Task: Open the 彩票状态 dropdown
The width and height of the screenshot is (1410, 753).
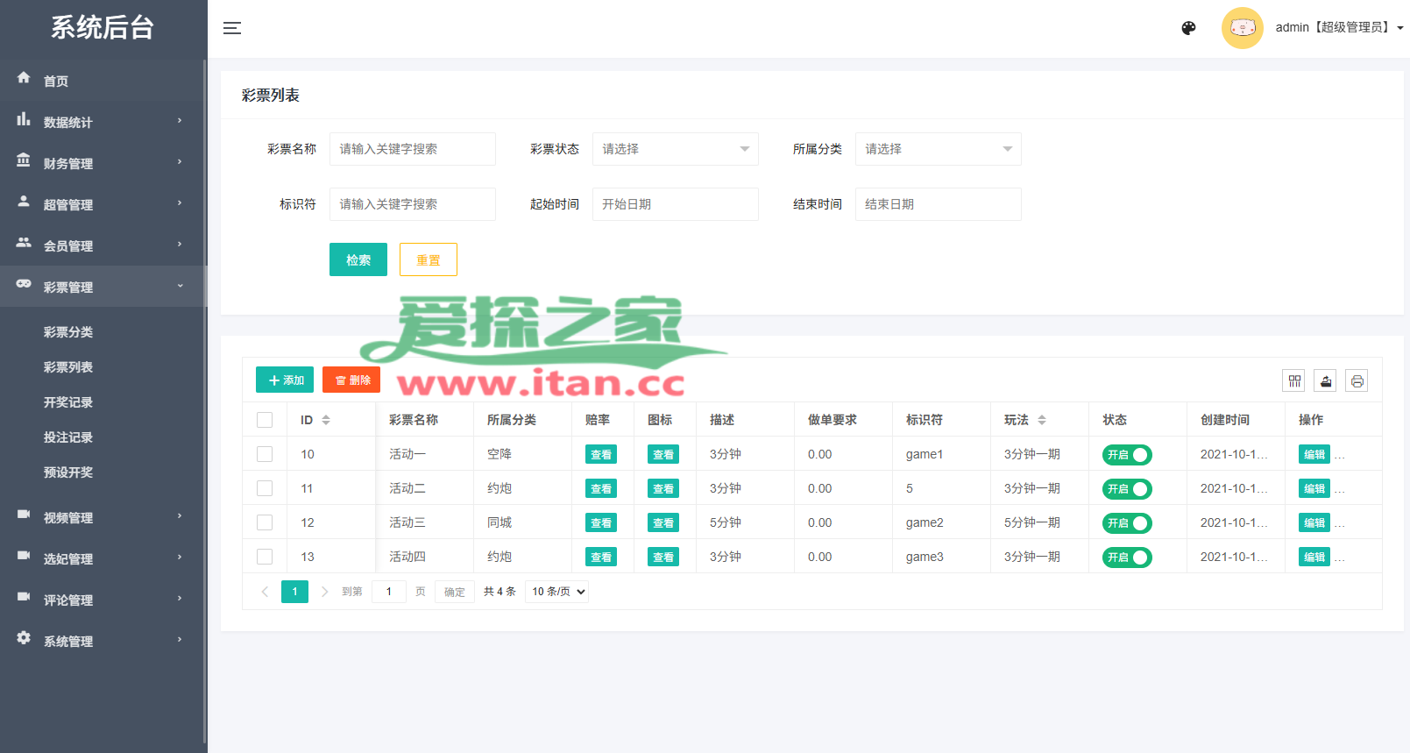Action: 675,149
